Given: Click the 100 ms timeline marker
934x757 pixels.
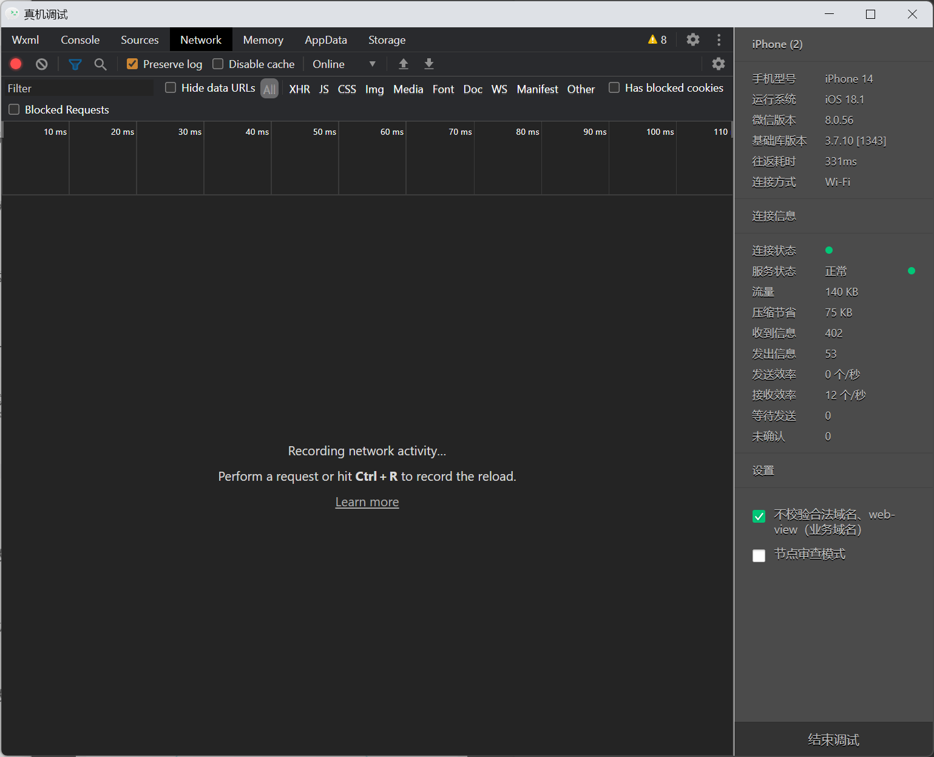Looking at the screenshot, I should click(660, 132).
